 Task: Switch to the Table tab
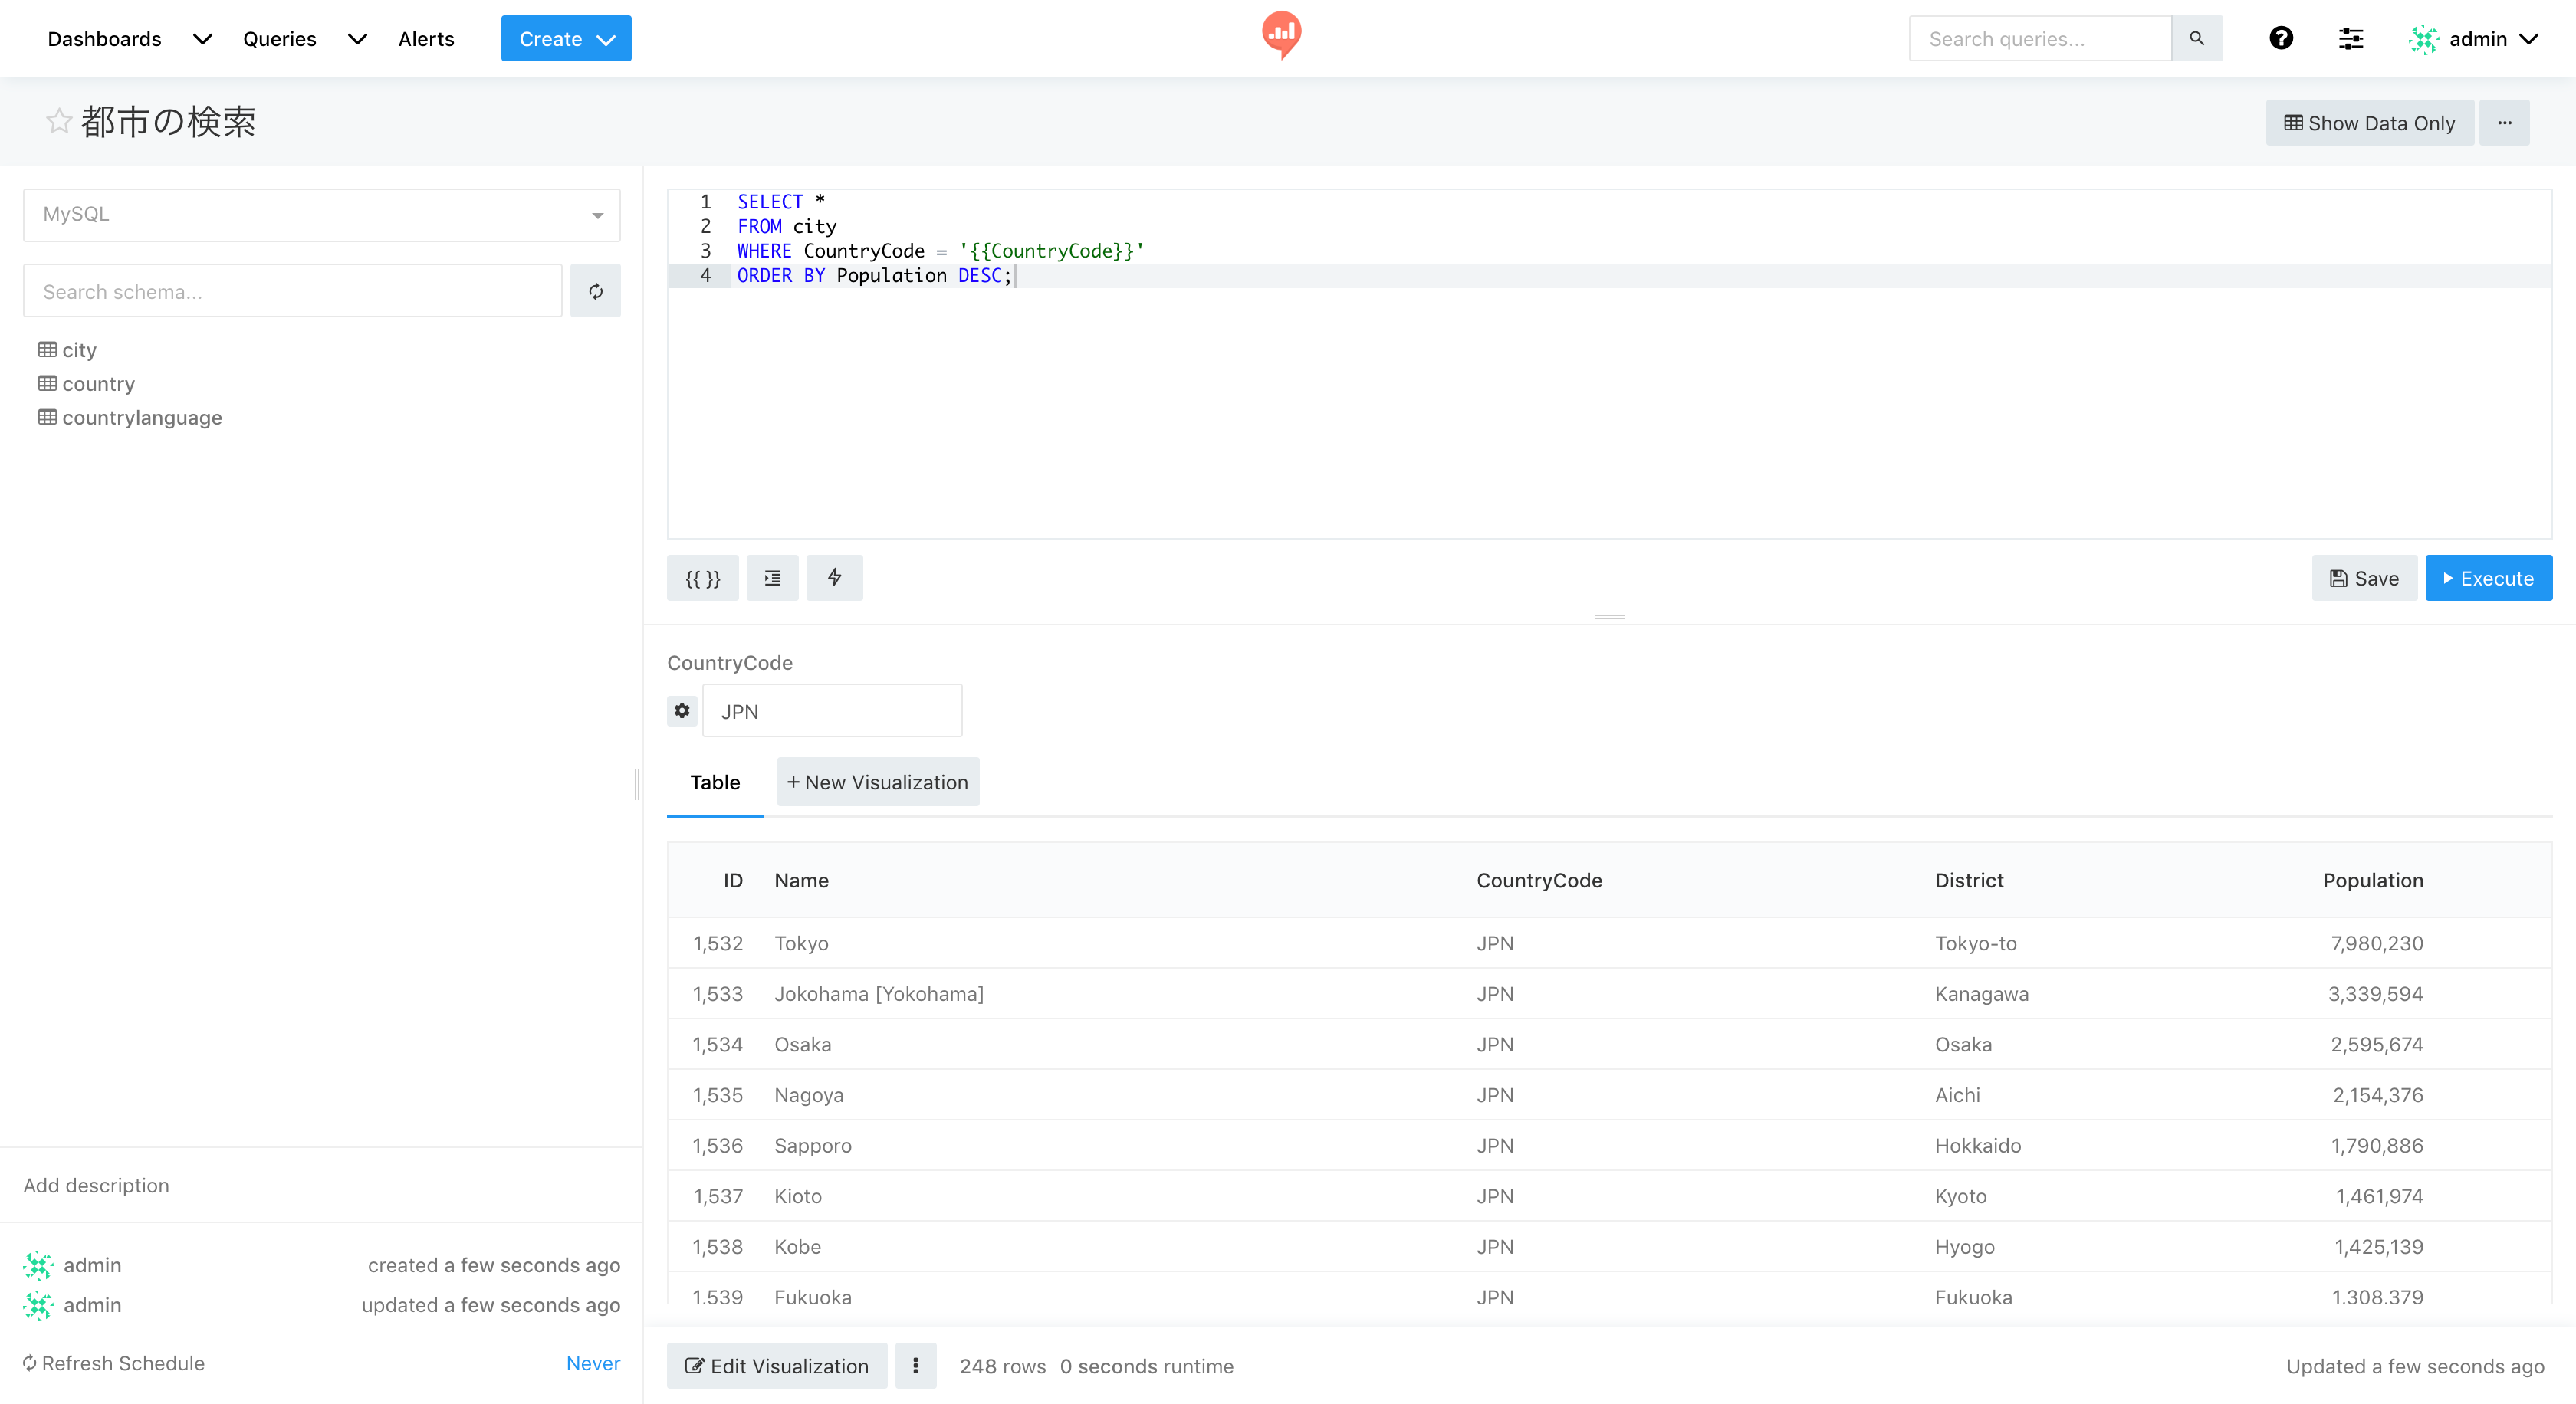pos(714,782)
